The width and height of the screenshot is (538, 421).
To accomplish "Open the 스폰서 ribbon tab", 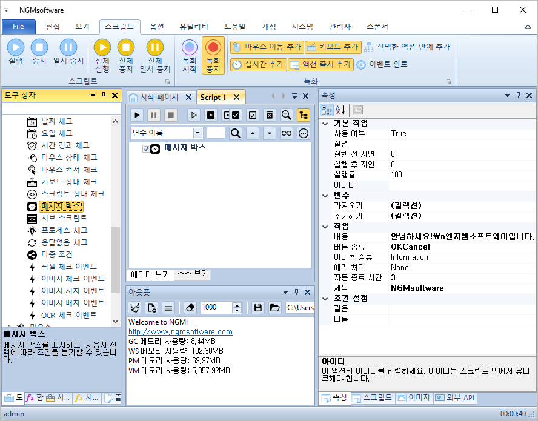I will [377, 27].
